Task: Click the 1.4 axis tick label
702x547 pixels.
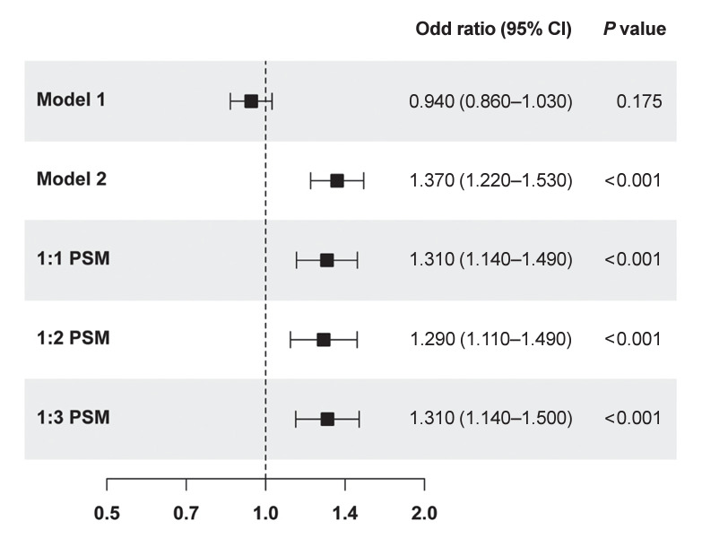Action: point(344,516)
